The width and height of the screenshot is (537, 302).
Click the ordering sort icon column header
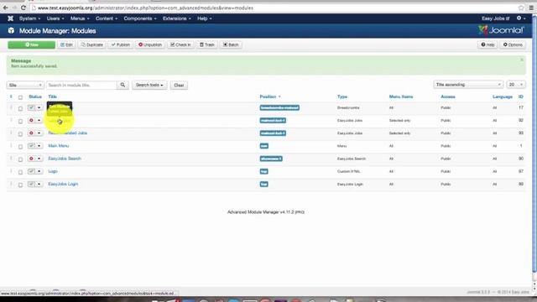11,97
